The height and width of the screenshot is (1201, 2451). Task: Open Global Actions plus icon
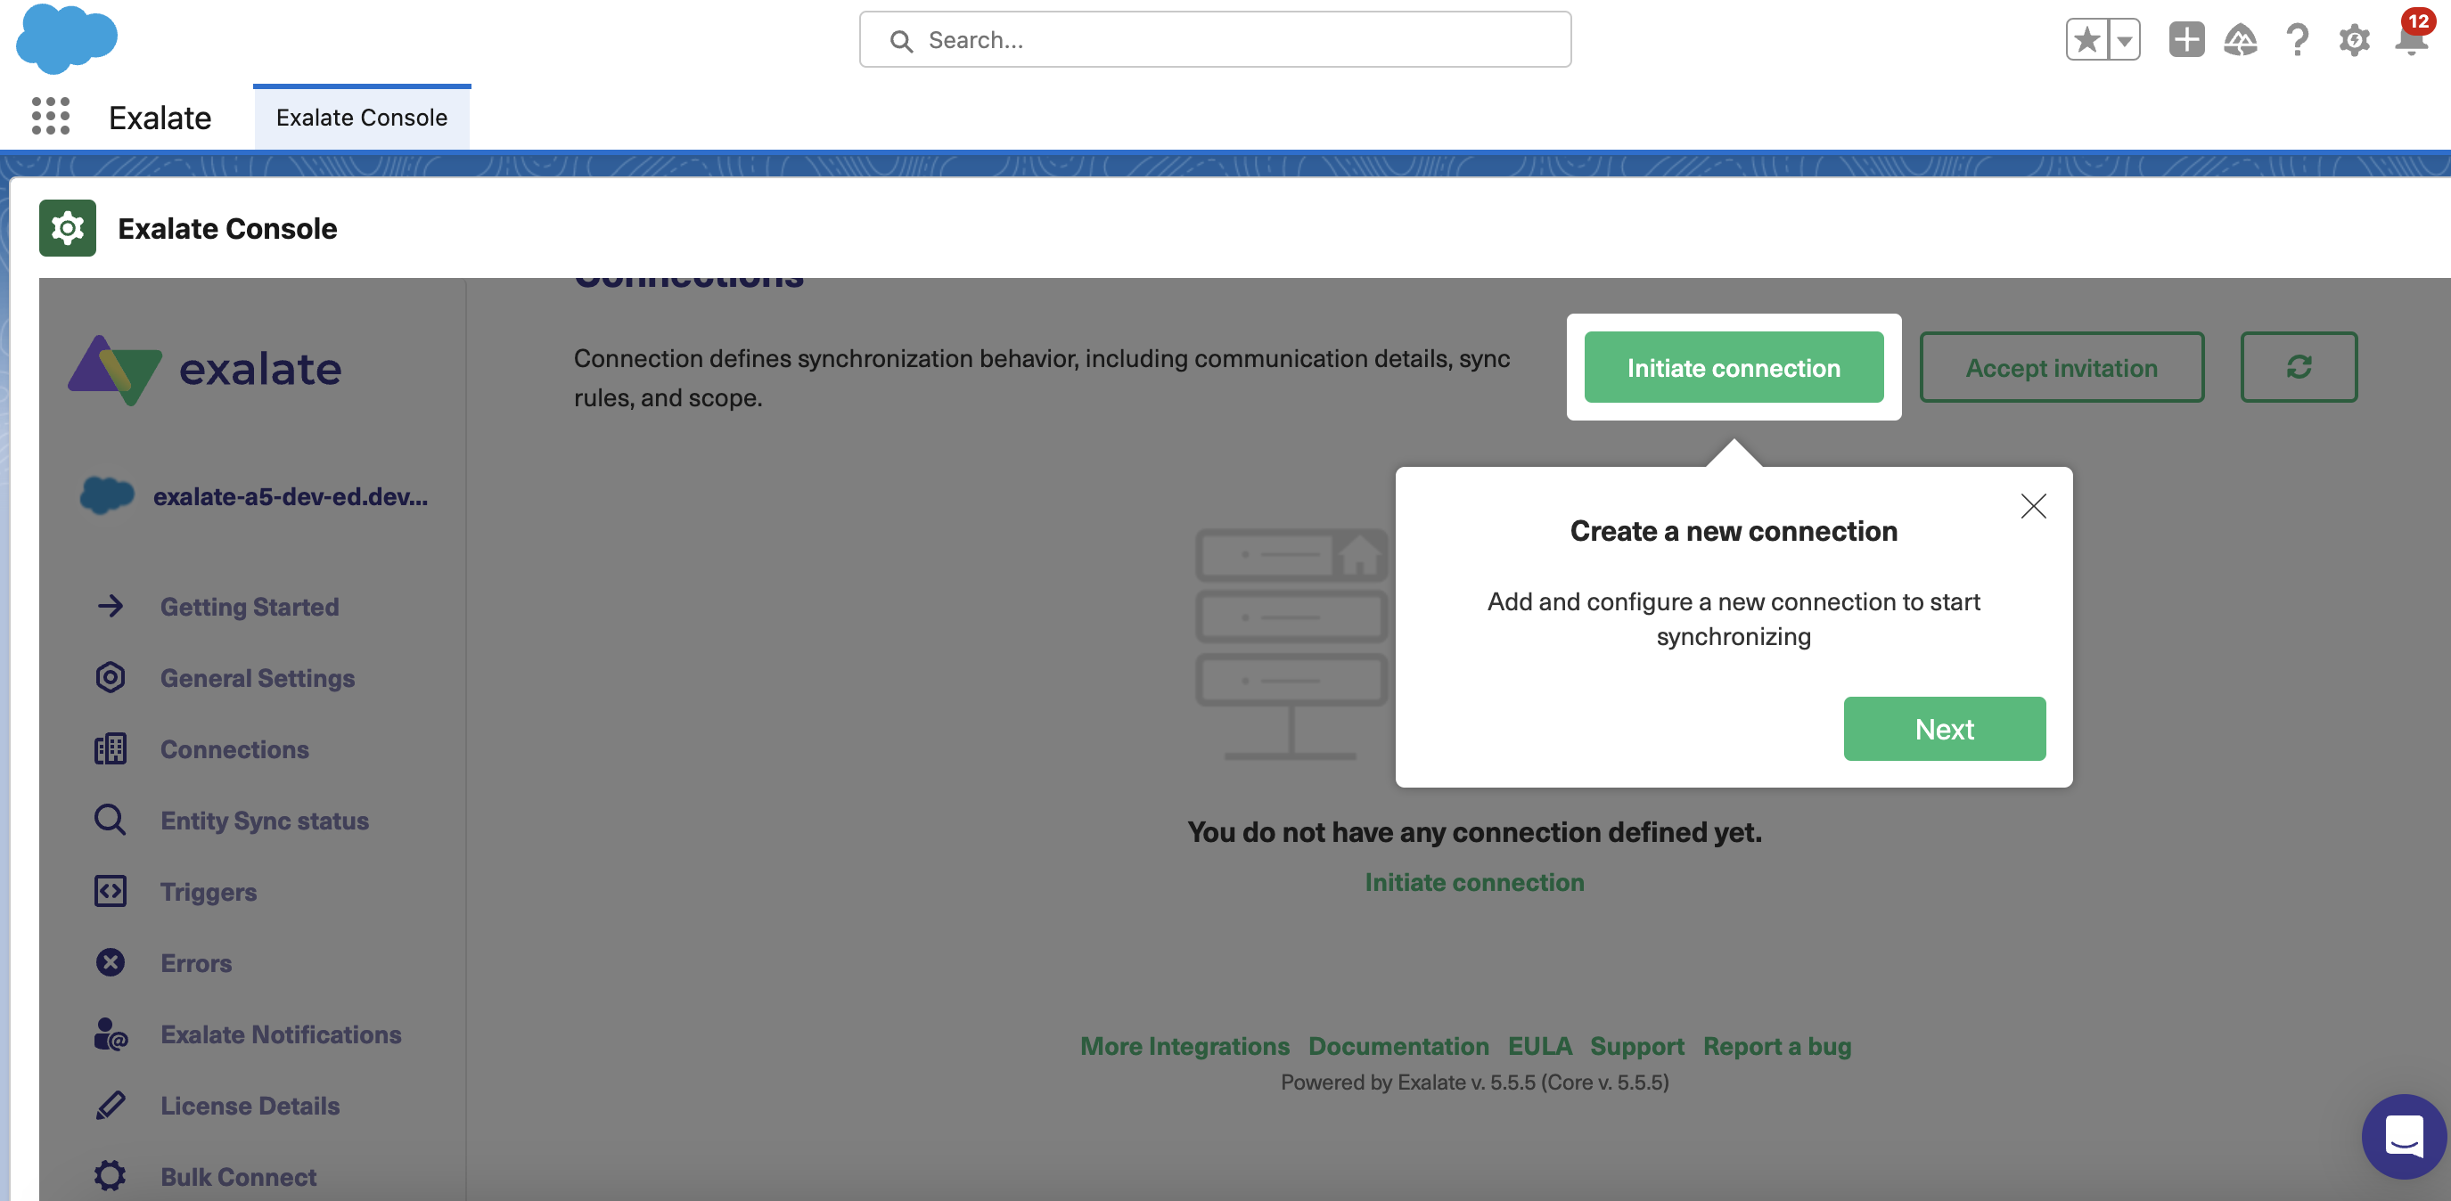(2186, 40)
